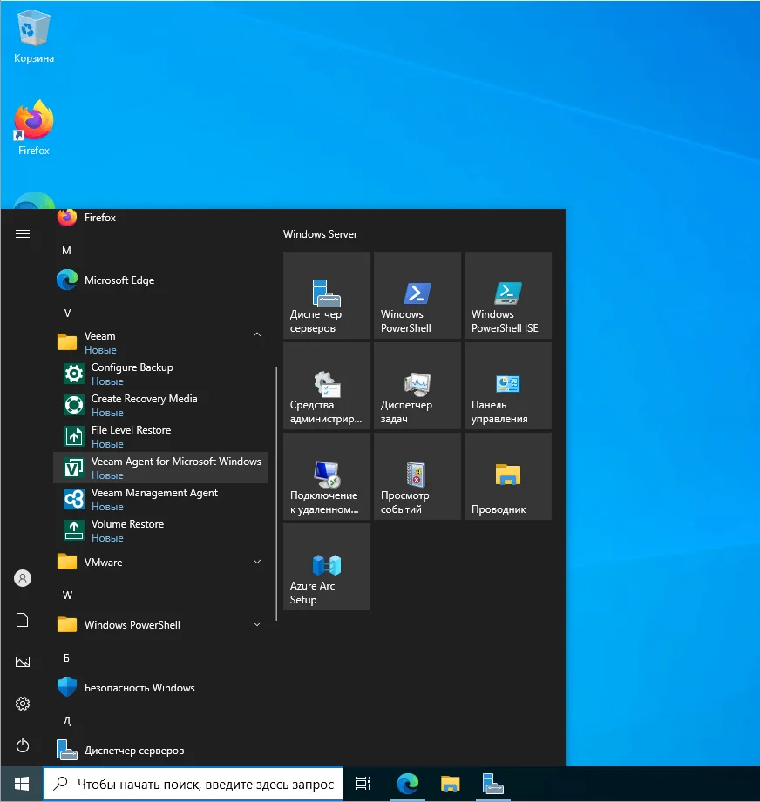
Task: Open Firefox from the Start menu app list
Action: click(x=160, y=218)
